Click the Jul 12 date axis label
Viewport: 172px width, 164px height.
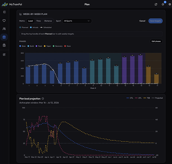154,157
